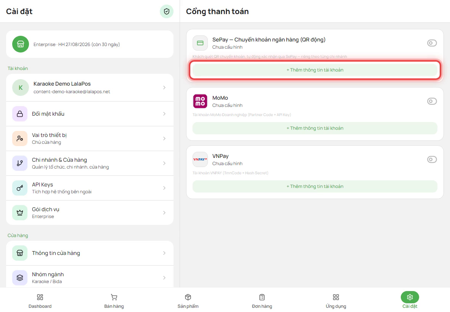Expand Gói dịch vụ chevron
The image size is (450, 312).
(164, 213)
